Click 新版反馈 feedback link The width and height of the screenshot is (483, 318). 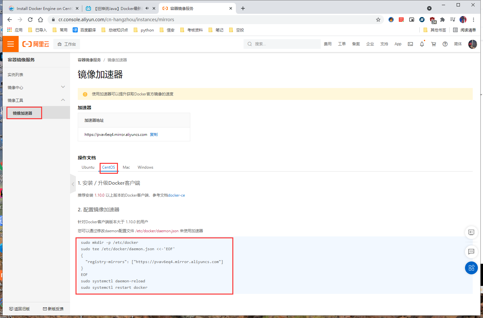pos(53,309)
